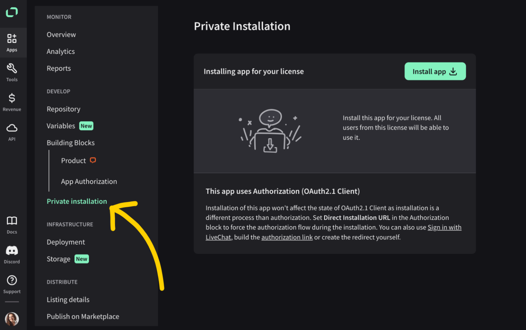The width and height of the screenshot is (526, 330).
Task: Open Publish on Marketplace
Action: tap(83, 316)
